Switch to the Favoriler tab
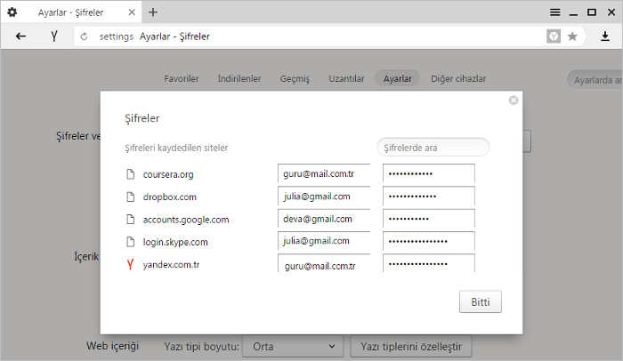The image size is (623, 361). coord(182,78)
